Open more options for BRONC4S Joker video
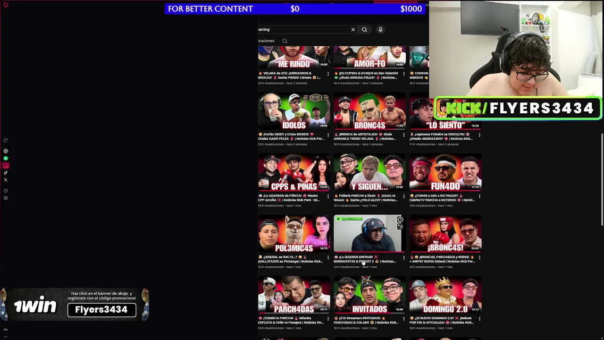The width and height of the screenshot is (604, 340). click(403, 135)
